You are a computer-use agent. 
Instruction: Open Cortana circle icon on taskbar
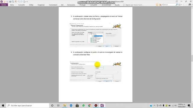(52, 105)
